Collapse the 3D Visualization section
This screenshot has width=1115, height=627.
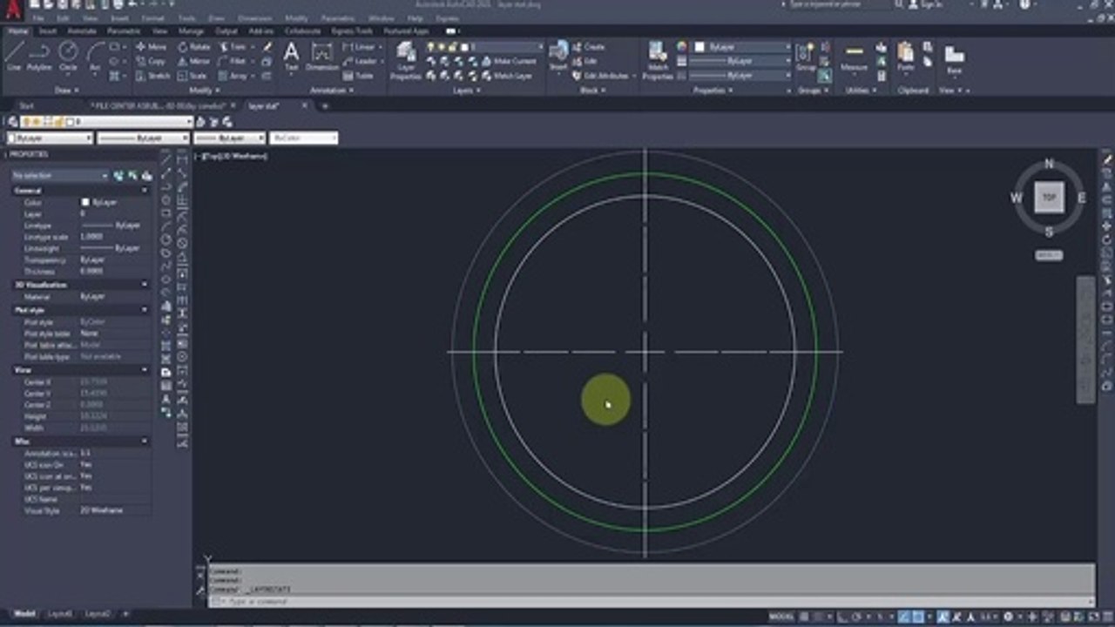(x=145, y=285)
